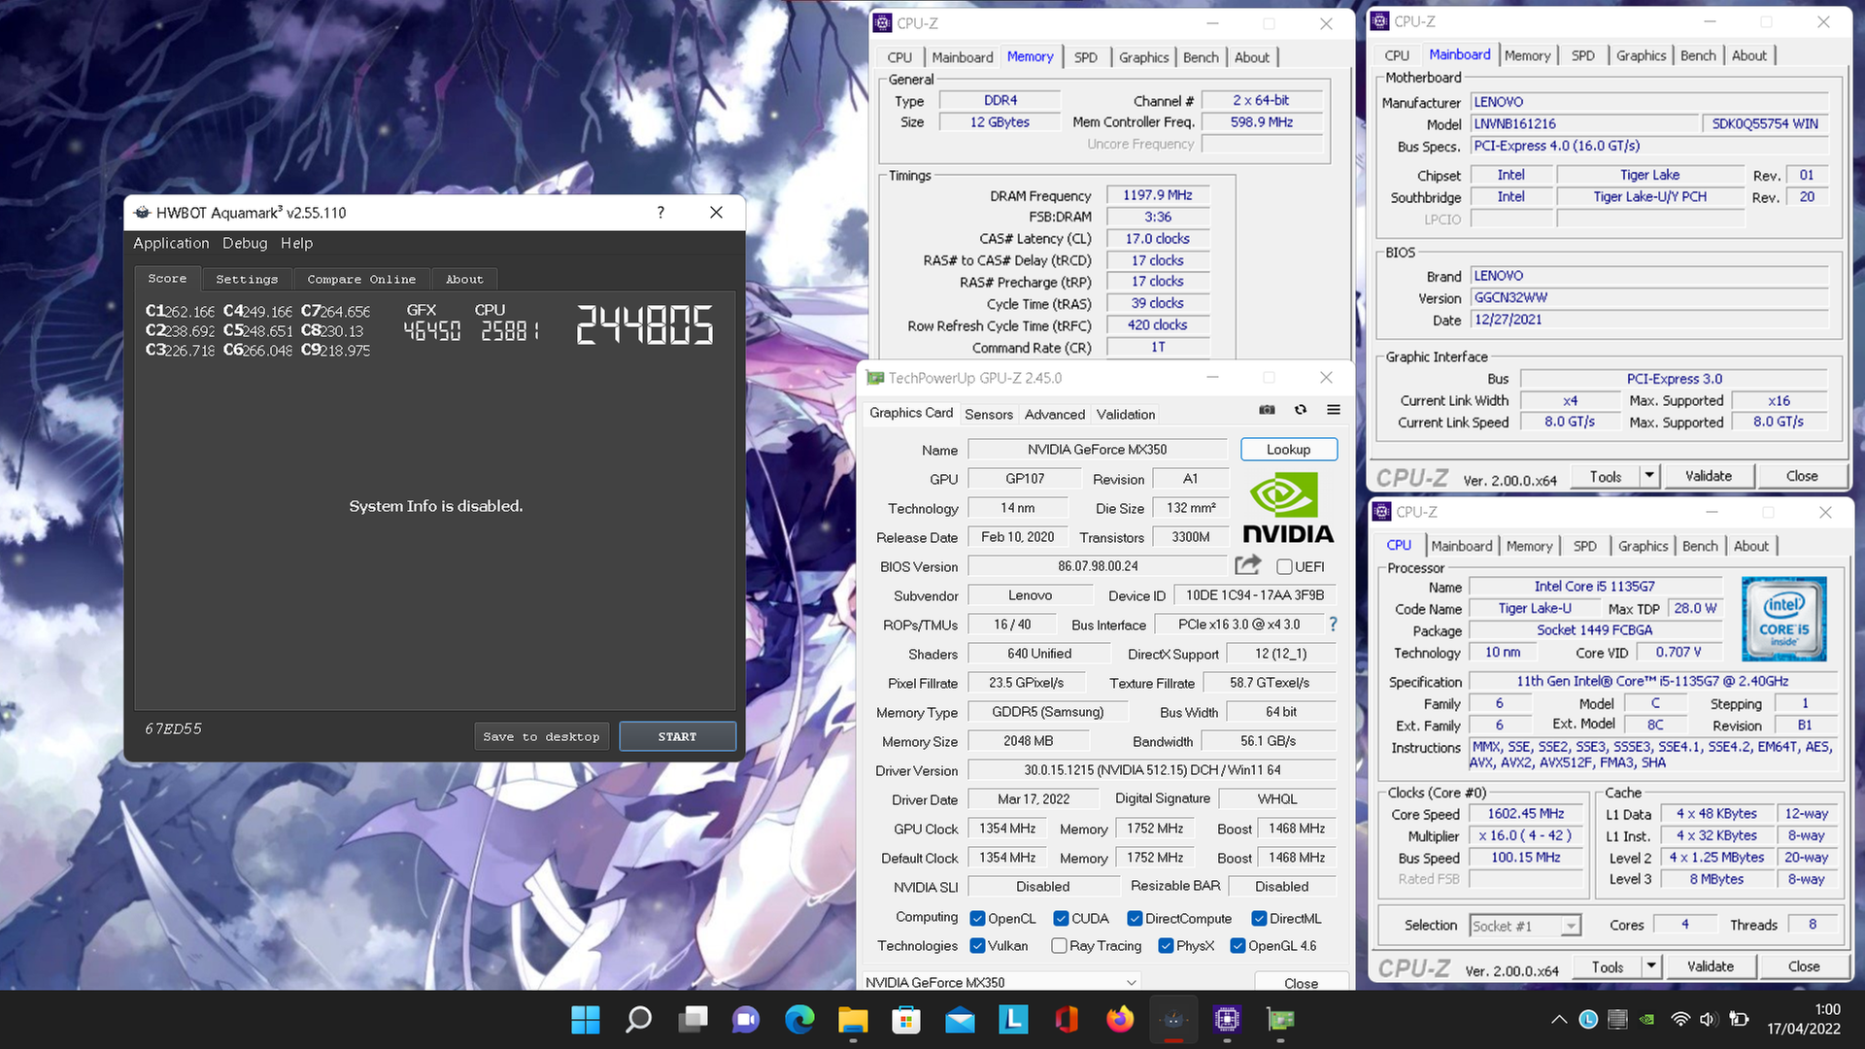
Task: Click the GPU-Z screenshot camera icon
Action: click(1267, 410)
